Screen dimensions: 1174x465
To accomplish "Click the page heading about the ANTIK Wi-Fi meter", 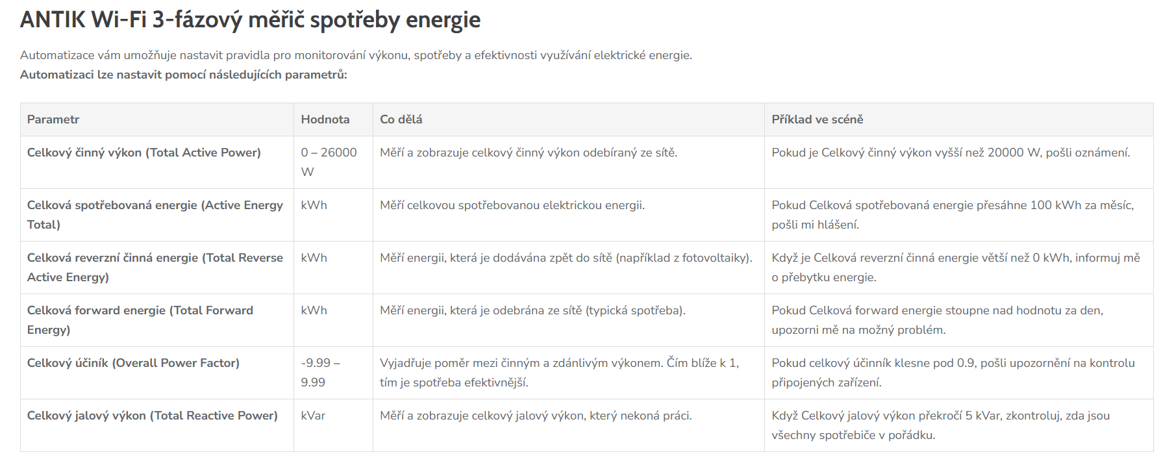I will click(250, 20).
